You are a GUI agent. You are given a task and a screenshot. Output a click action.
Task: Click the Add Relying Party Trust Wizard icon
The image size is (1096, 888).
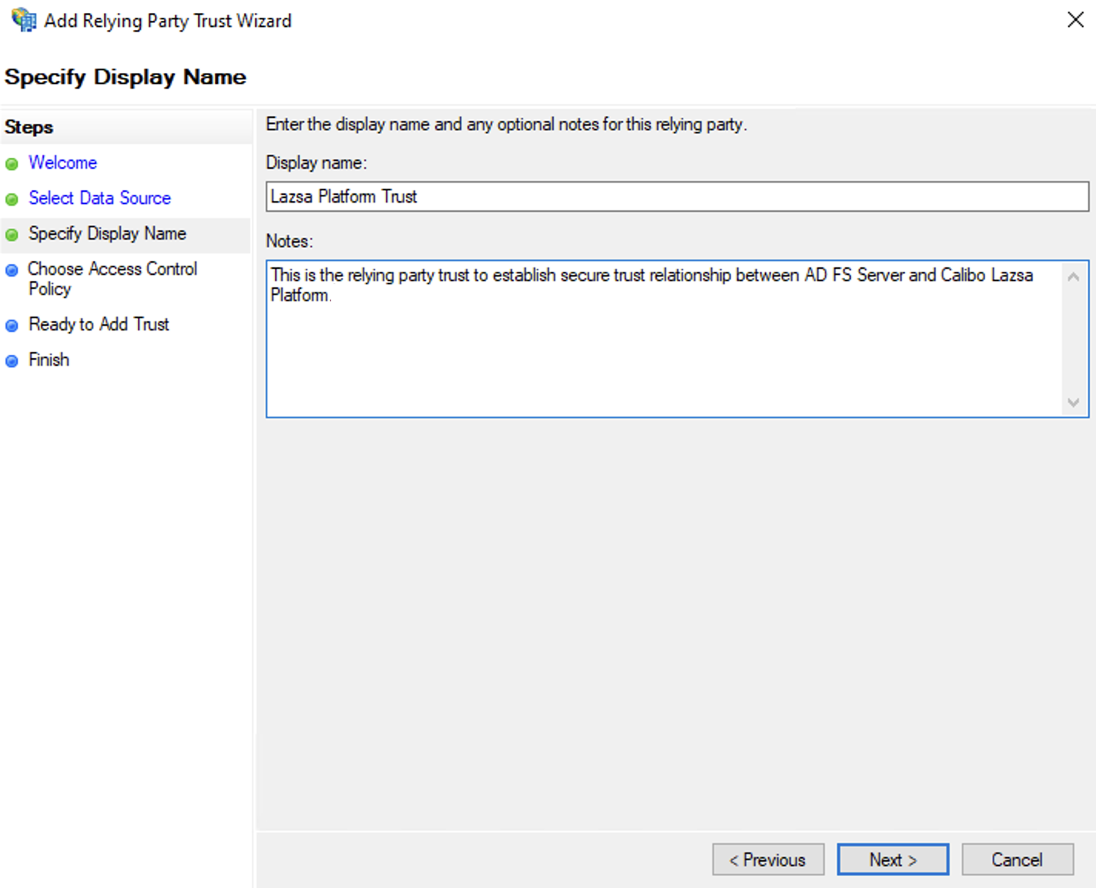[x=24, y=20]
